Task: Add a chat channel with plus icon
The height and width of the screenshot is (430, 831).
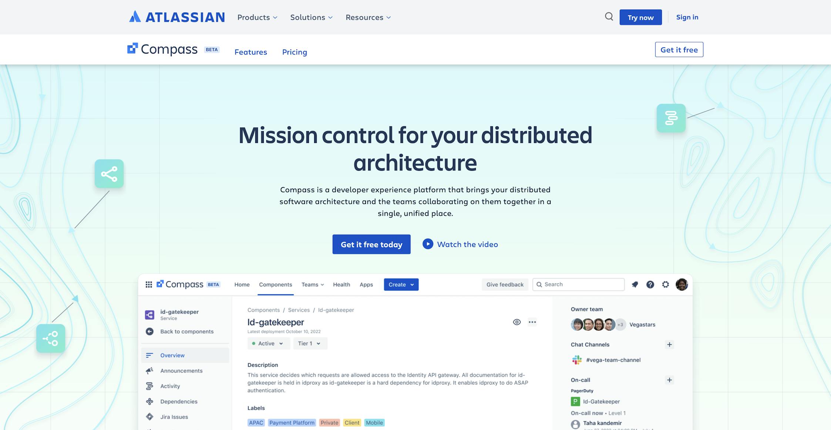Action: pos(669,345)
